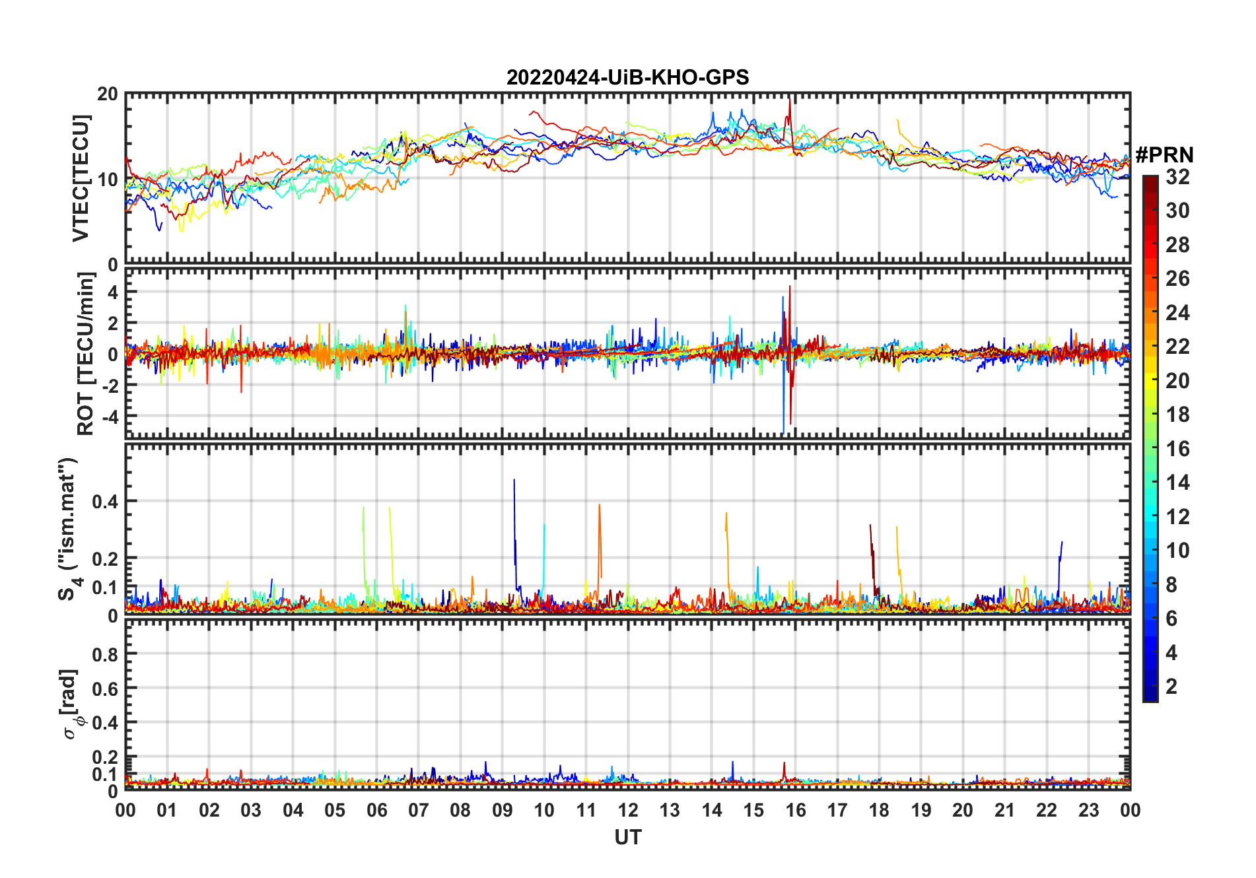Pick the dark blue colorbar band at PRN 2

coord(1150,687)
